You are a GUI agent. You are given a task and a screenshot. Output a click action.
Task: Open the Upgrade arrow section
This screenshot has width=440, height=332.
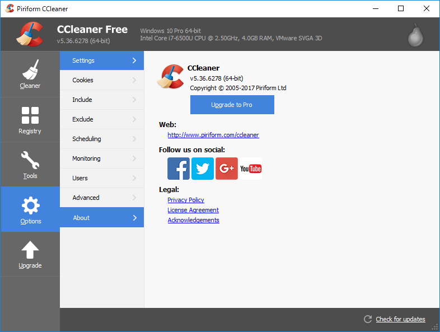(30, 254)
